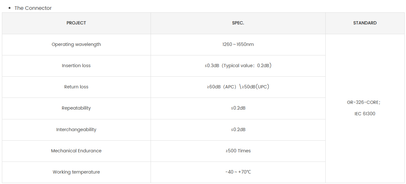Click the STANDARD column header
This screenshot has height=184, width=406.
tap(365, 23)
